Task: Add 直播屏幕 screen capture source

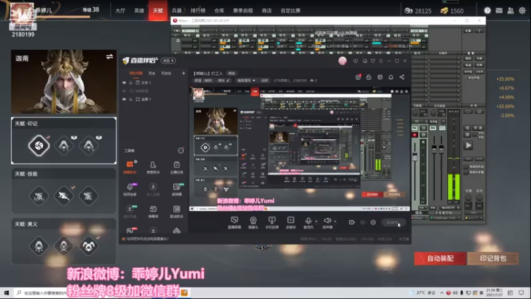Action: point(234,223)
